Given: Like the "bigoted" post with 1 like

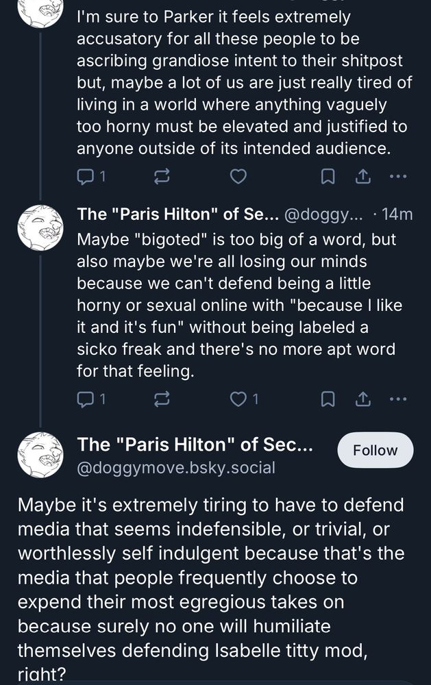Looking at the screenshot, I should pyautogui.click(x=238, y=398).
